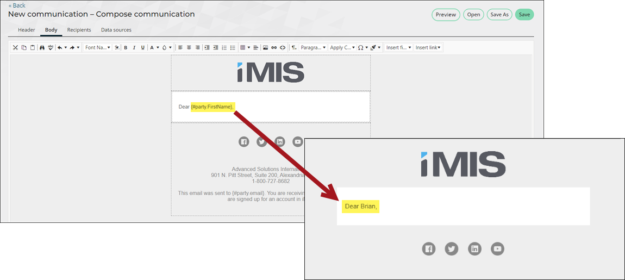Image resolution: width=625 pixels, height=280 pixels.
Task: Click the phone number 1-800-727-8682
Action: tap(271, 181)
